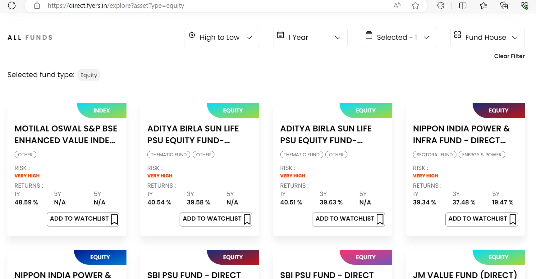Open the Selected - 1 fund type dropdown
Screen dimensions: 536x279
tap(399, 38)
